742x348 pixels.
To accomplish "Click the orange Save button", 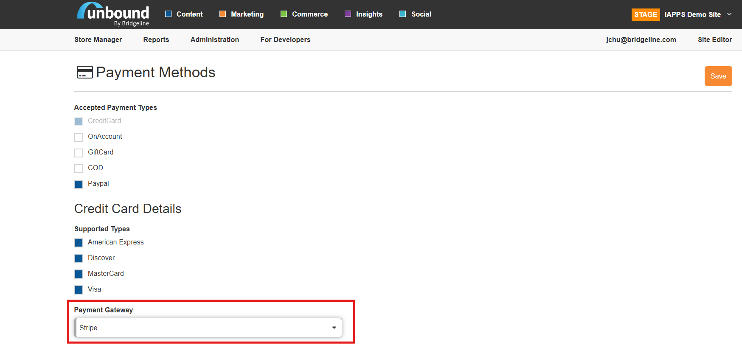I will tap(718, 76).
